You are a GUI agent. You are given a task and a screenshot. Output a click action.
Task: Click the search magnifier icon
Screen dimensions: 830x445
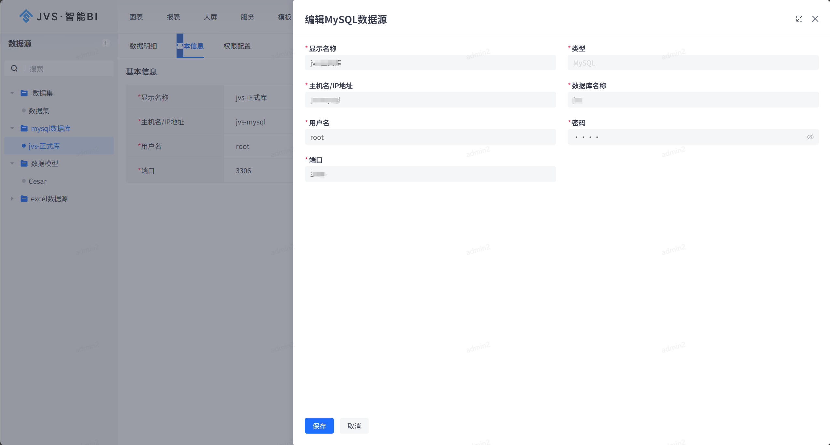point(14,68)
